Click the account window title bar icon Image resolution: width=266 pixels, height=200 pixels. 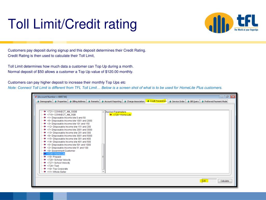click(x=36, y=97)
